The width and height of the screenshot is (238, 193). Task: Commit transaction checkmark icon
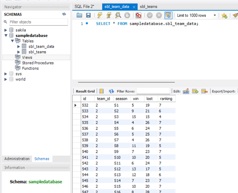(150, 15)
